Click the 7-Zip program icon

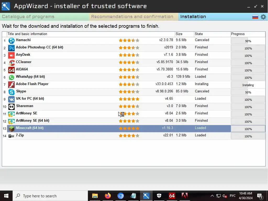12,136
